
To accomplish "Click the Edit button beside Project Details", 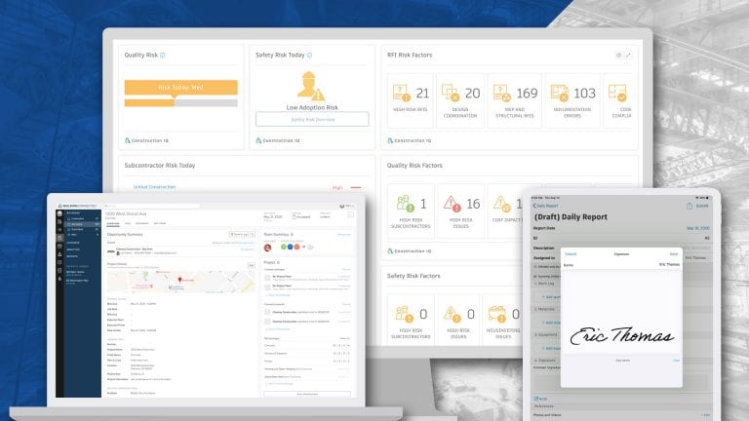I will (252, 265).
